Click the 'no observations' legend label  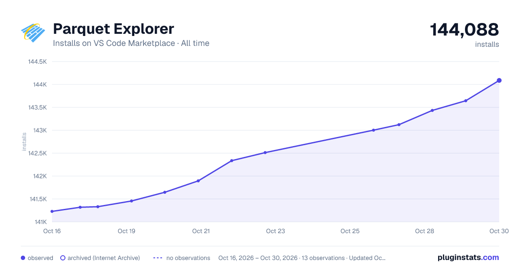[188, 258]
